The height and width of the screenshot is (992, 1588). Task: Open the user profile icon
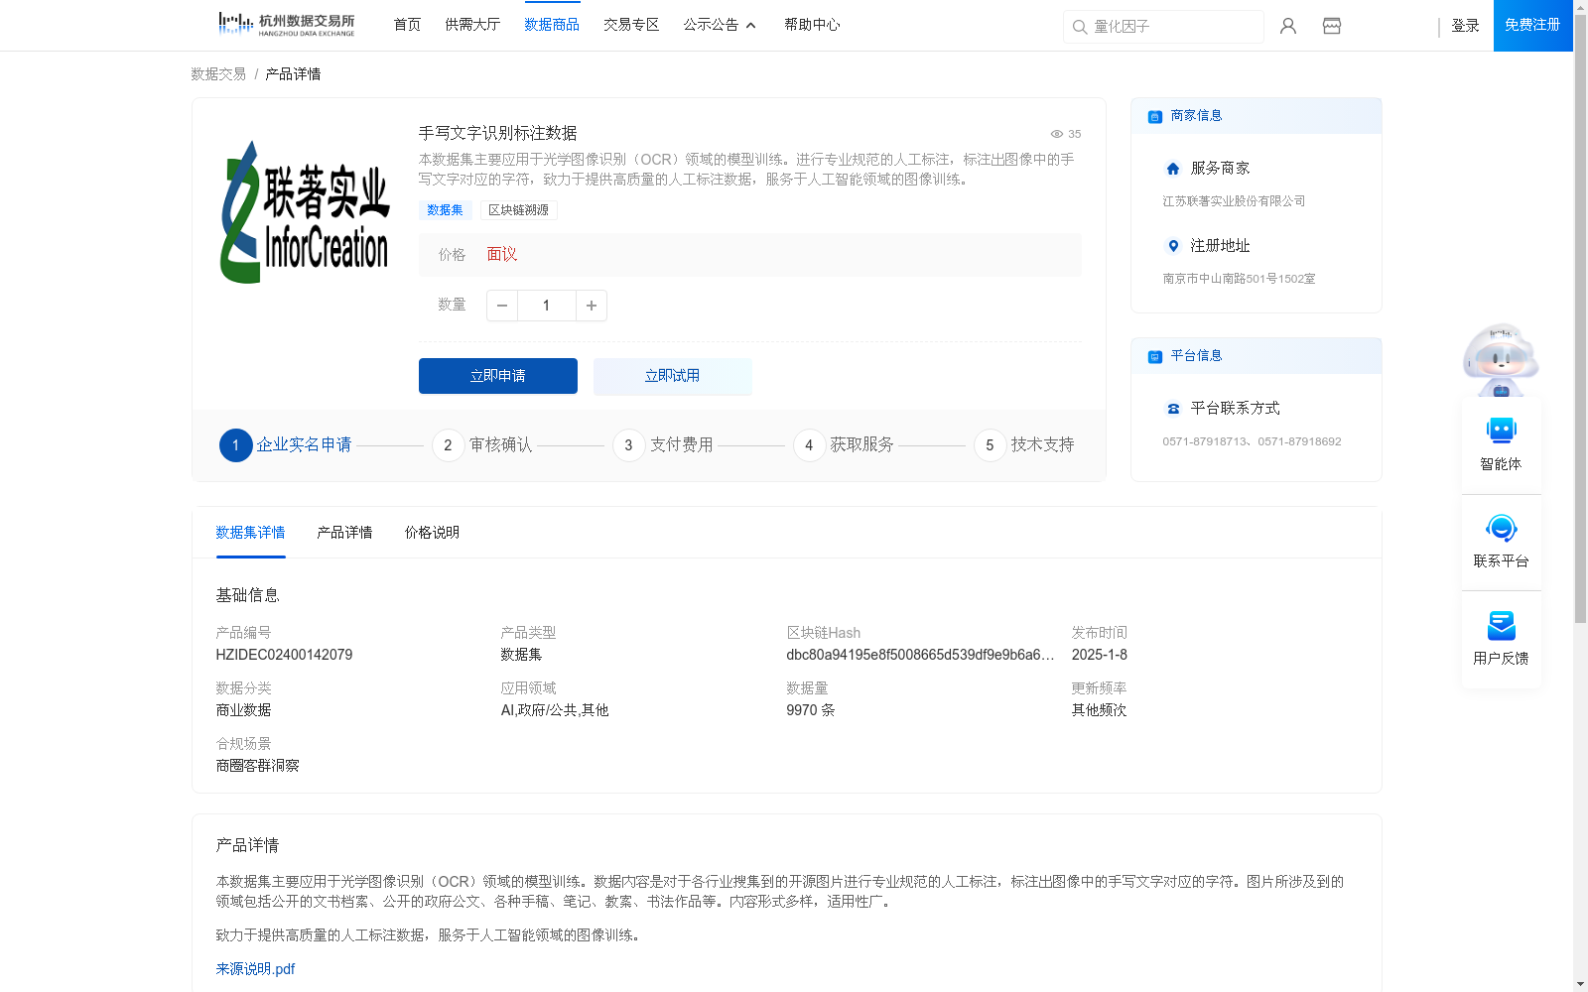1288,26
